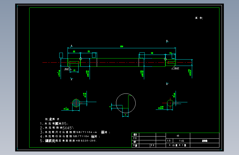The image size is (239, 155).
Task: Select note 1 ending with R5
Action: (x=54, y=124)
